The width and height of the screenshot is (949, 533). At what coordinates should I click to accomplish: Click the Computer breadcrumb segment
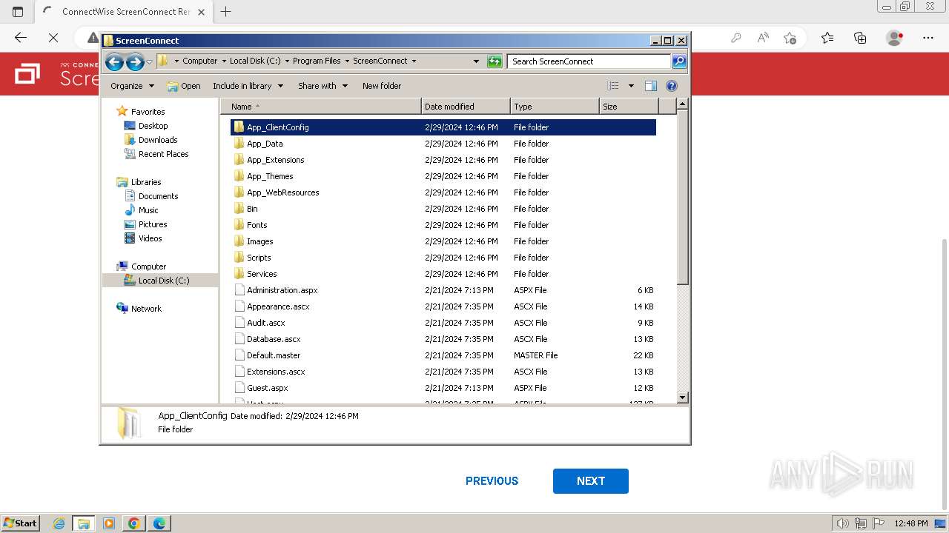coord(200,61)
